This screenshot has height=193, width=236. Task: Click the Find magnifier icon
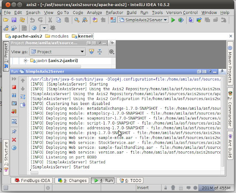tap(77, 20)
